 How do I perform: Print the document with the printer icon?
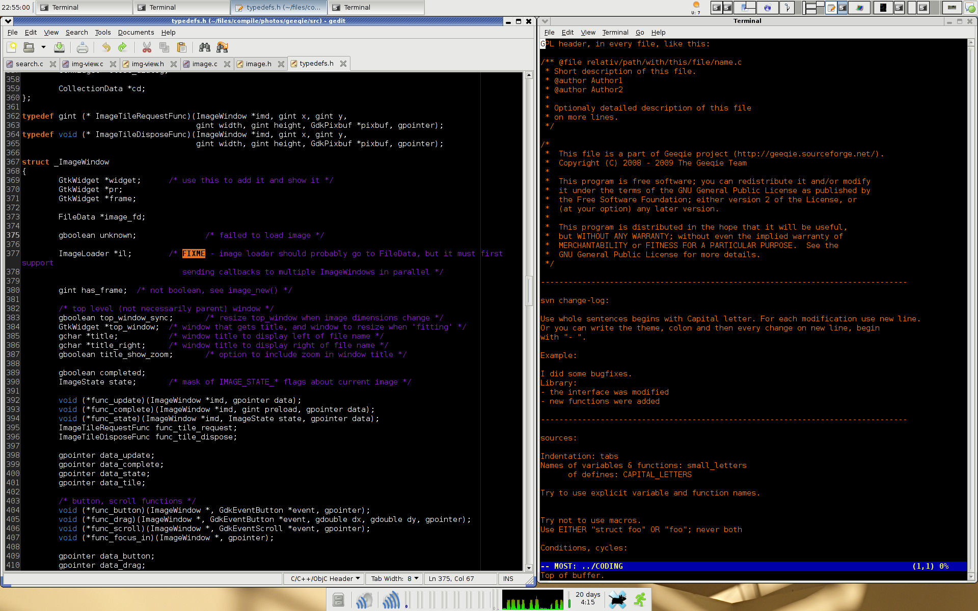tap(82, 47)
